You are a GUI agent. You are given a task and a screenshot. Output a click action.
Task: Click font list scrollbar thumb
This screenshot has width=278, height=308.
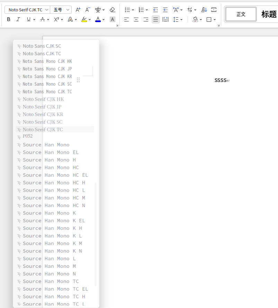pyautogui.click(x=96, y=234)
